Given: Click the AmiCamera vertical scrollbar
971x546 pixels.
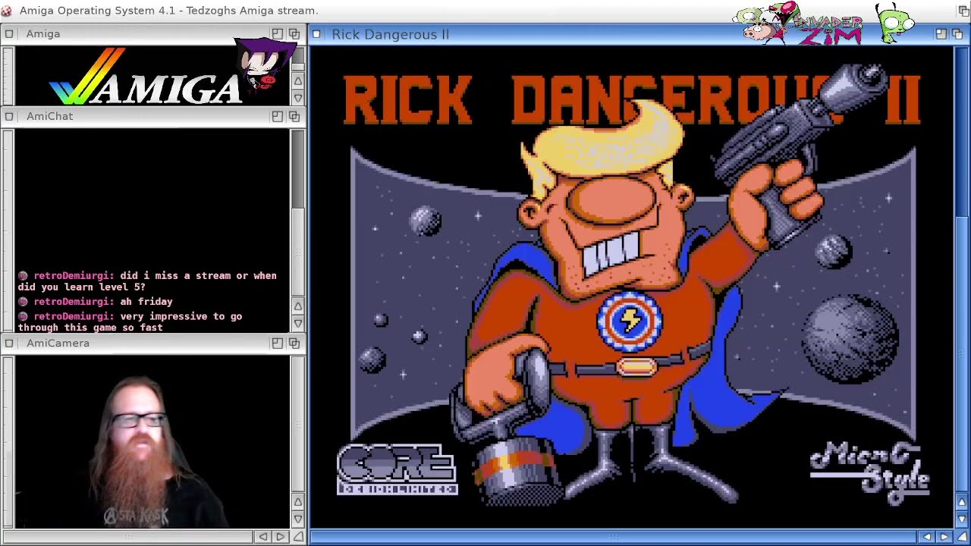Looking at the screenshot, I should click(x=298, y=425).
